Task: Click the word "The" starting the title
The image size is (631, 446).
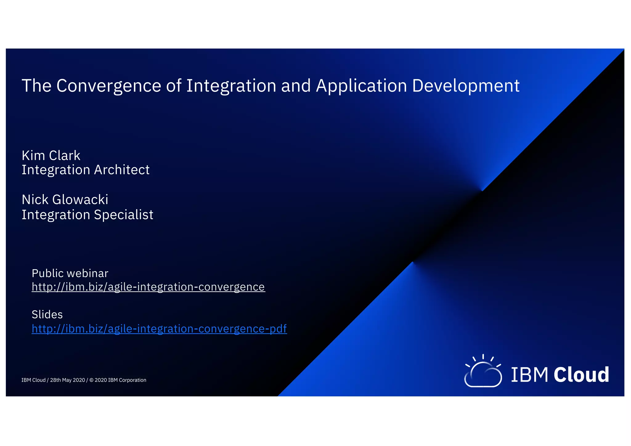Action: (x=36, y=86)
